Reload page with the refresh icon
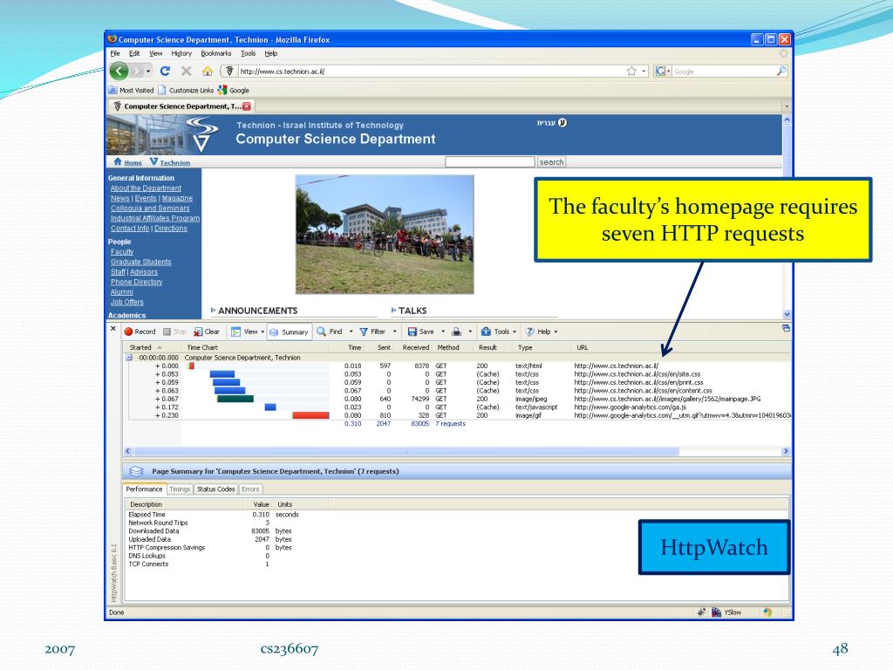 tap(165, 72)
